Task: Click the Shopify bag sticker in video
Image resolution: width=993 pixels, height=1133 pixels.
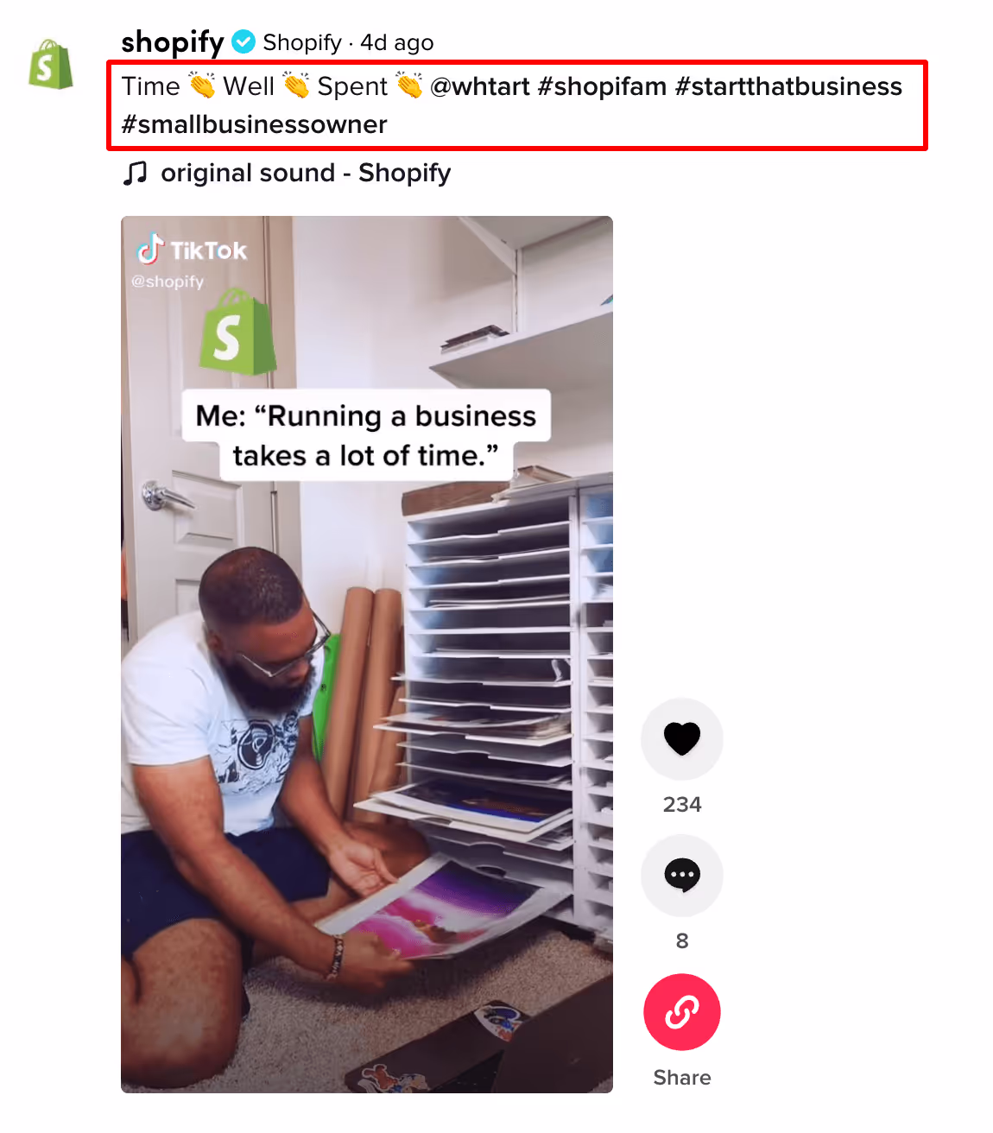Action: click(237, 332)
